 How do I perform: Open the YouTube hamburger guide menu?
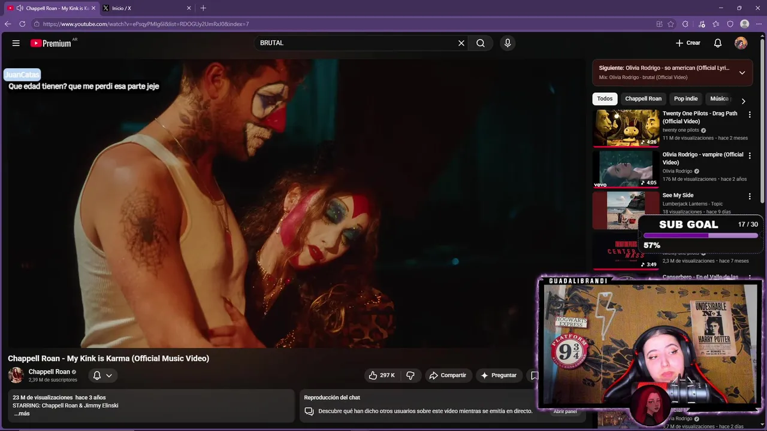pyautogui.click(x=16, y=43)
